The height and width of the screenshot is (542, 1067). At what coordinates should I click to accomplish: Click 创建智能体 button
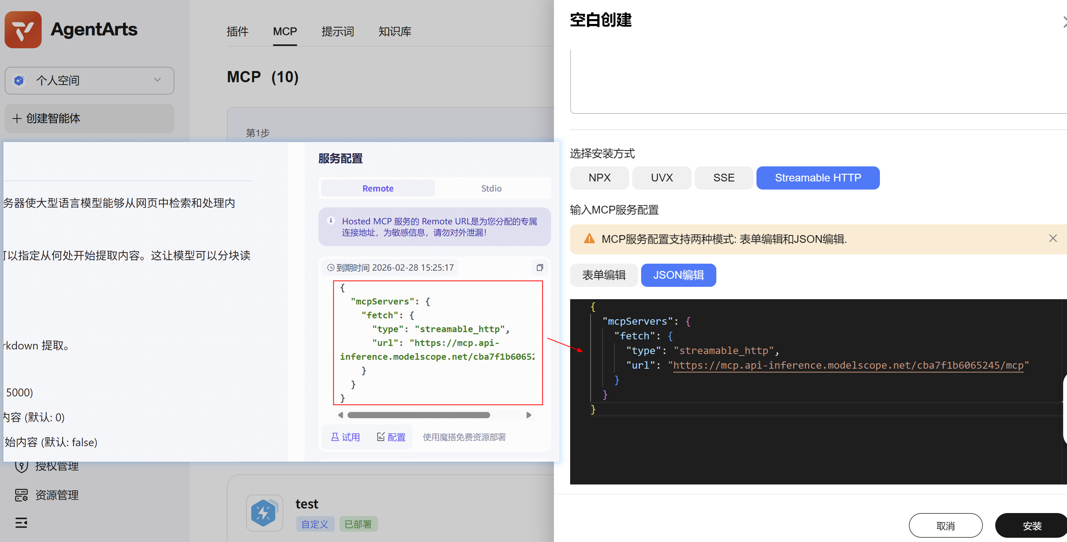(x=89, y=119)
